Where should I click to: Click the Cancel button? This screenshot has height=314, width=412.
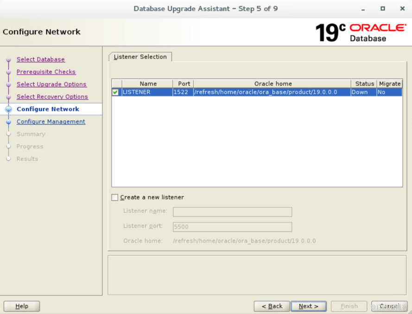[x=389, y=306]
